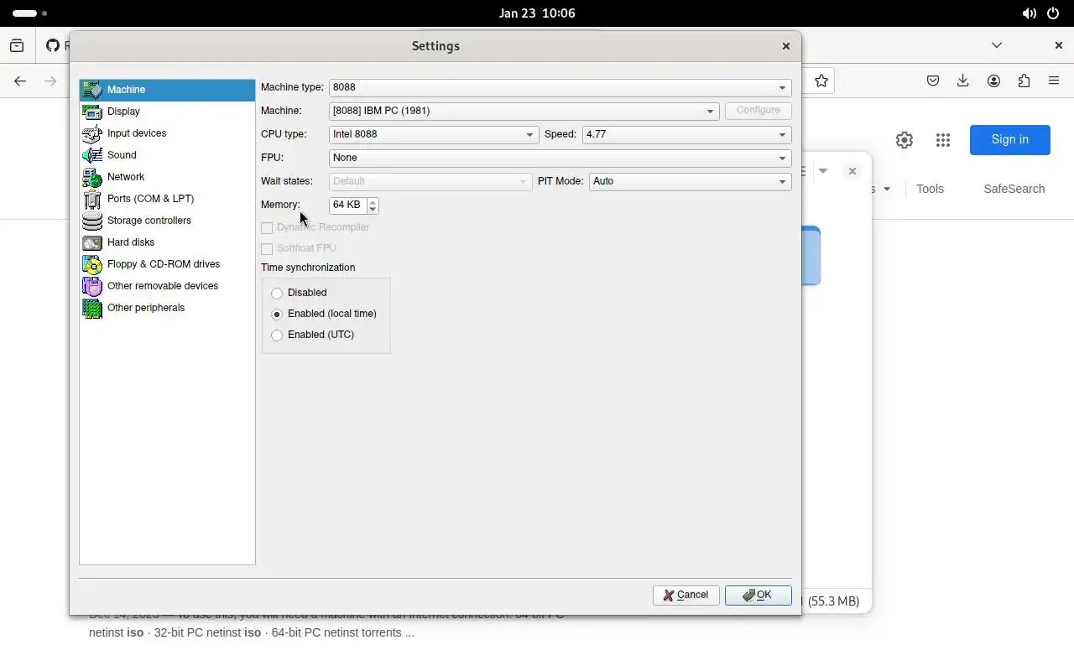The image size is (1074, 671).
Task: Open the browser hamburger menu
Action: click(x=1054, y=81)
